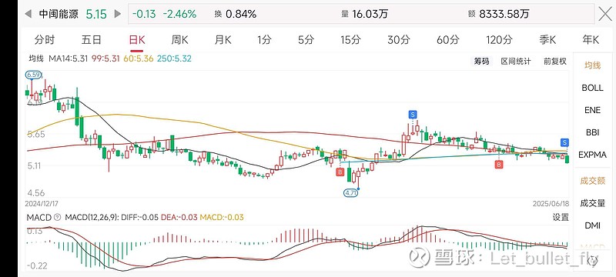This screenshot has width=616, height=277.
Task: Switch to 日K daily candlestick tab
Action: (137, 40)
